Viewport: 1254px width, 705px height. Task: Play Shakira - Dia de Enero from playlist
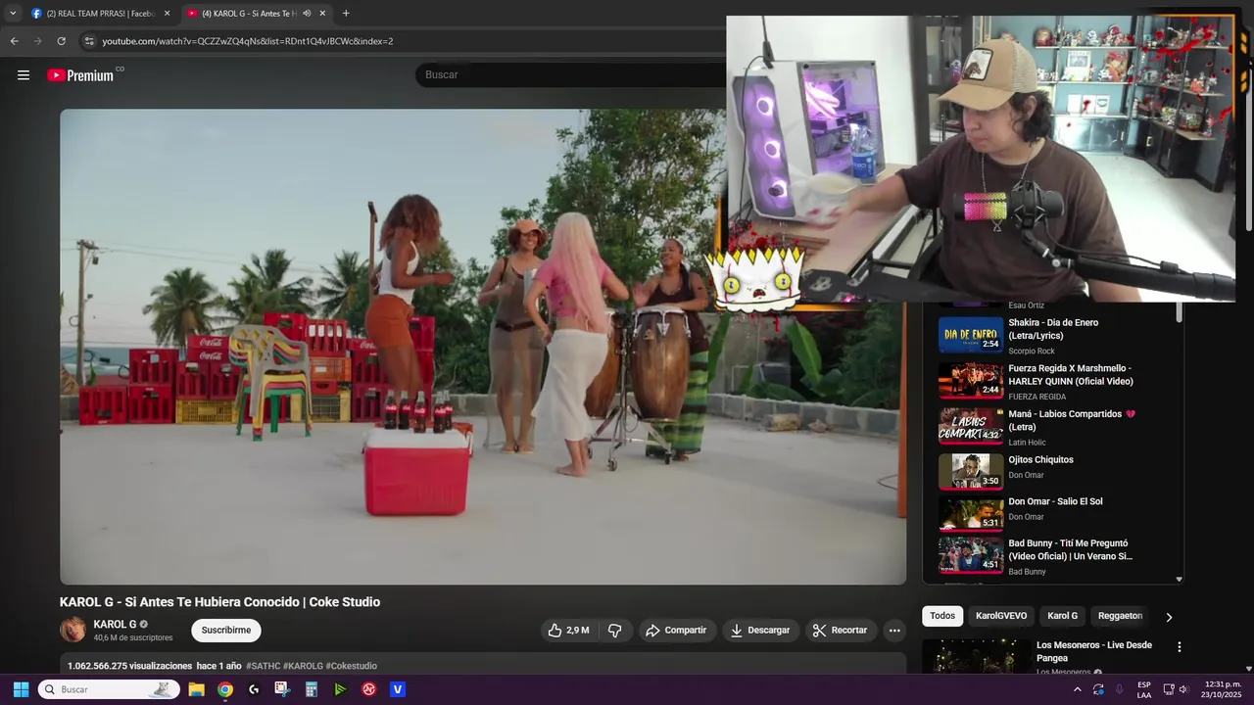click(1053, 335)
